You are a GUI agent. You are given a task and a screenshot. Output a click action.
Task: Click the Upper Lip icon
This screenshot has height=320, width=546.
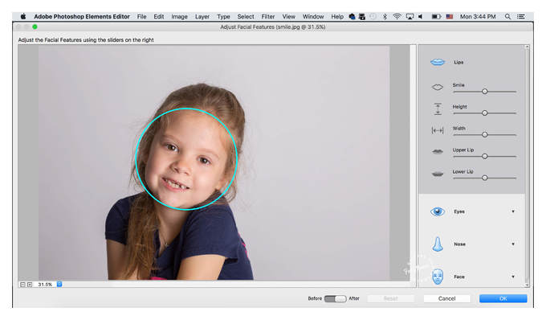pyautogui.click(x=438, y=152)
